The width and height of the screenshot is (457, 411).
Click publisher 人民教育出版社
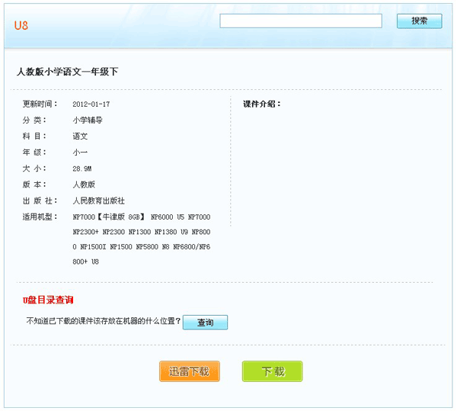98,201
